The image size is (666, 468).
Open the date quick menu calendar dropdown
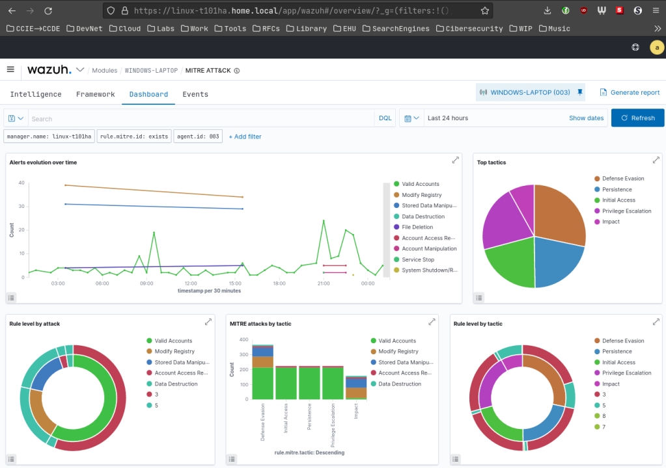click(x=411, y=118)
